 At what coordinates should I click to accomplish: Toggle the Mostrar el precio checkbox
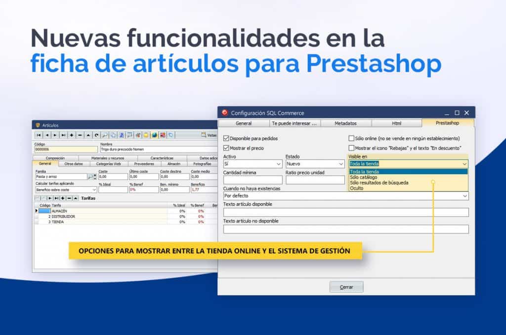pyautogui.click(x=226, y=148)
